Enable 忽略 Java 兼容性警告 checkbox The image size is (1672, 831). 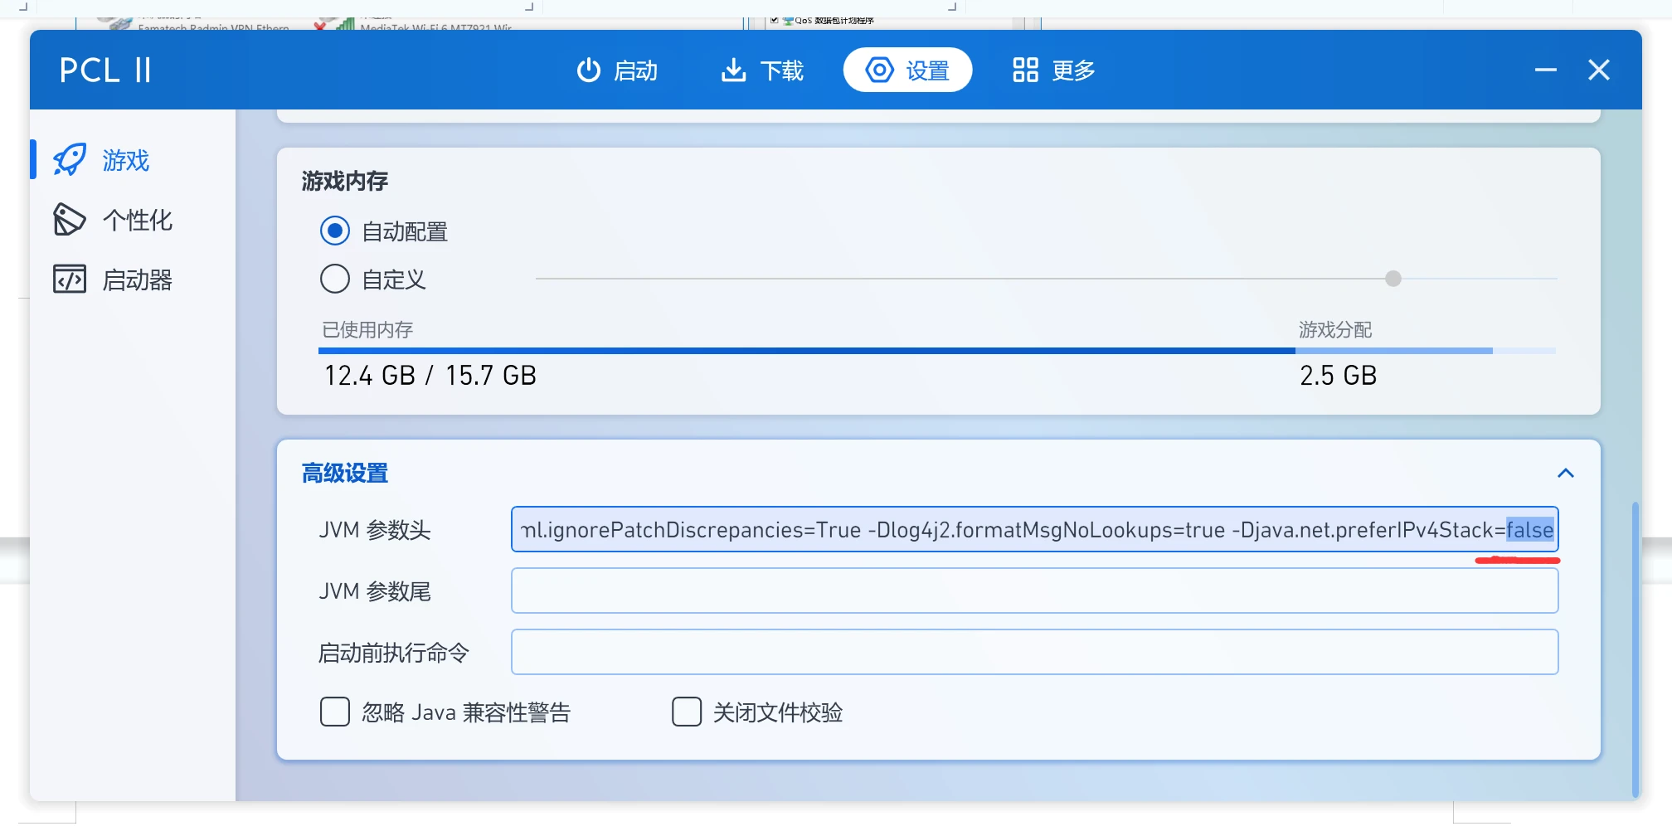[335, 712]
